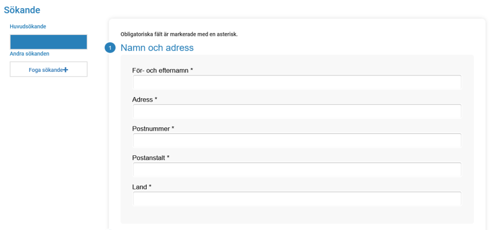The height and width of the screenshot is (230, 491).
Task: Click the Land input field
Action: [x=297, y=199]
